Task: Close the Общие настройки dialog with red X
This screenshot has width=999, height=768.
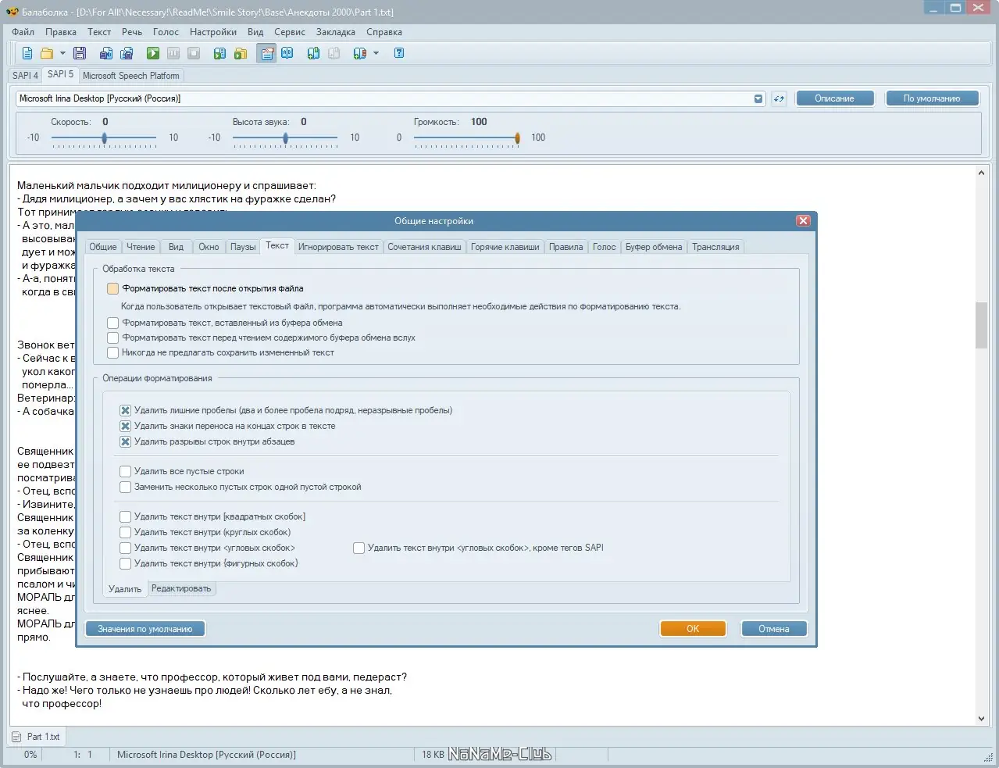Action: (803, 221)
